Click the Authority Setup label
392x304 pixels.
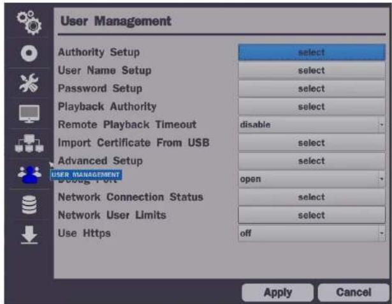tap(99, 52)
